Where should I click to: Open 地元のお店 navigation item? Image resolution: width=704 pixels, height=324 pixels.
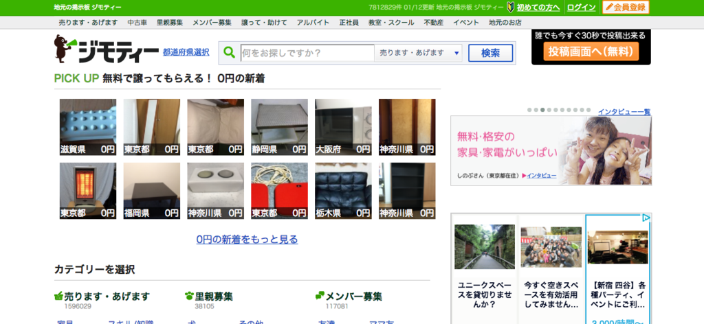[x=505, y=23]
